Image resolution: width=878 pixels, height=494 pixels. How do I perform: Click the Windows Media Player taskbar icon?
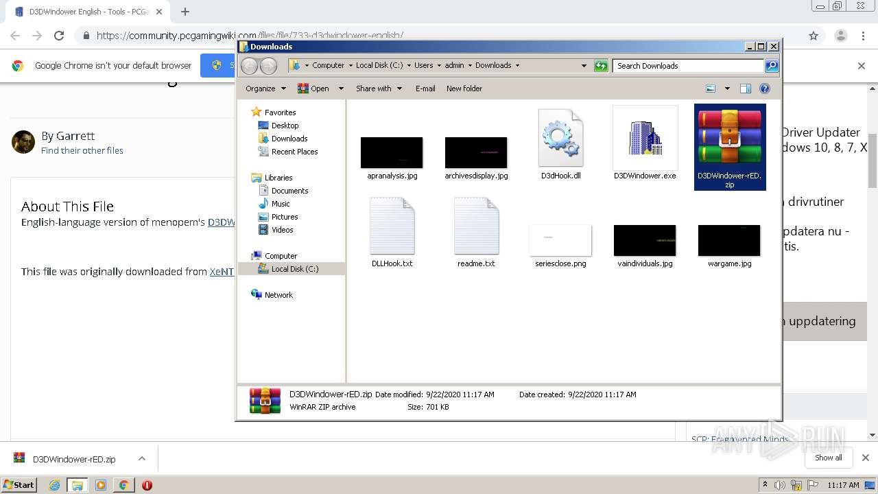tap(101, 485)
